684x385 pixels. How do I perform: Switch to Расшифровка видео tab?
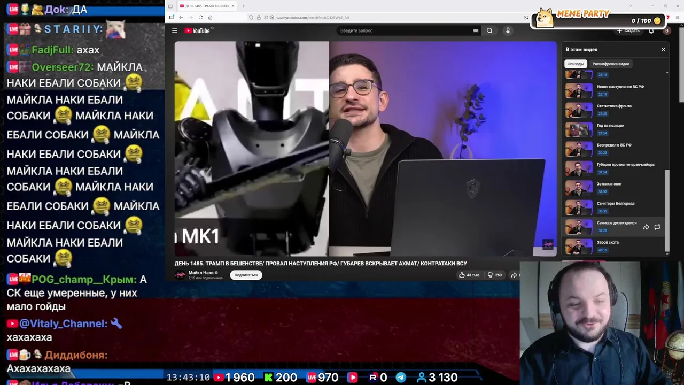coord(611,64)
